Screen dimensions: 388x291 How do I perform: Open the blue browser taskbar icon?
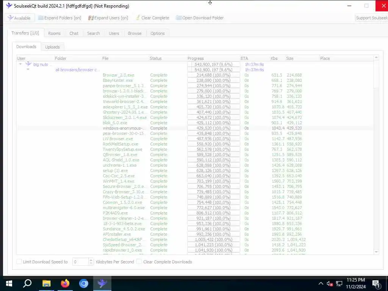coord(84,283)
